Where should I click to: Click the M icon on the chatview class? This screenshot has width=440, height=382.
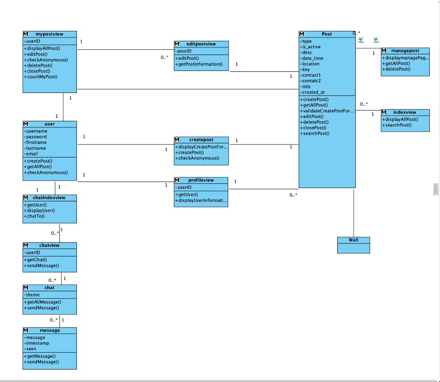click(x=25, y=245)
